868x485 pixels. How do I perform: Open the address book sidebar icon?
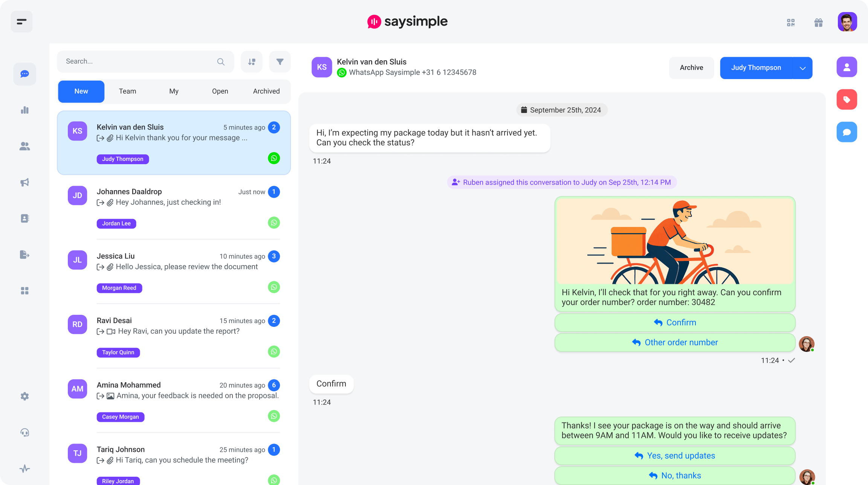pos(25,218)
